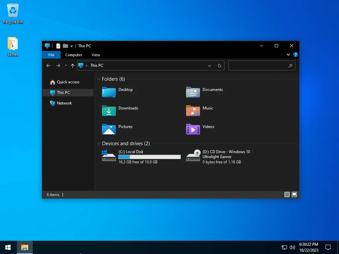Screen dimensions: 339x254
Task: Click File Explorer on the taskbar
Action: (x=24, y=247)
